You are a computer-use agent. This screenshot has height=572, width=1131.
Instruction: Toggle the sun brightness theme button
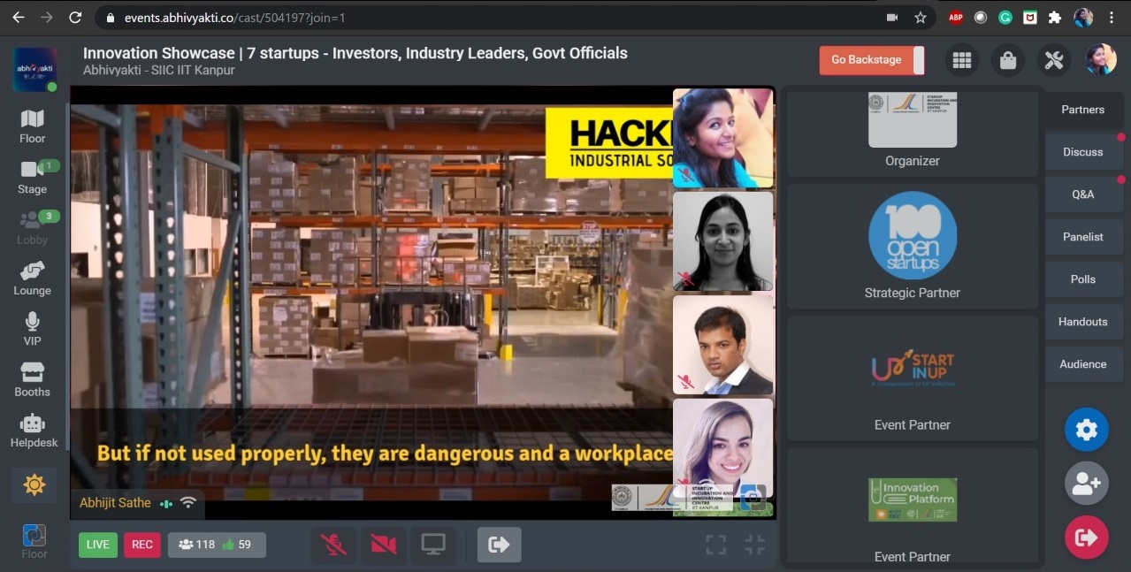point(34,484)
